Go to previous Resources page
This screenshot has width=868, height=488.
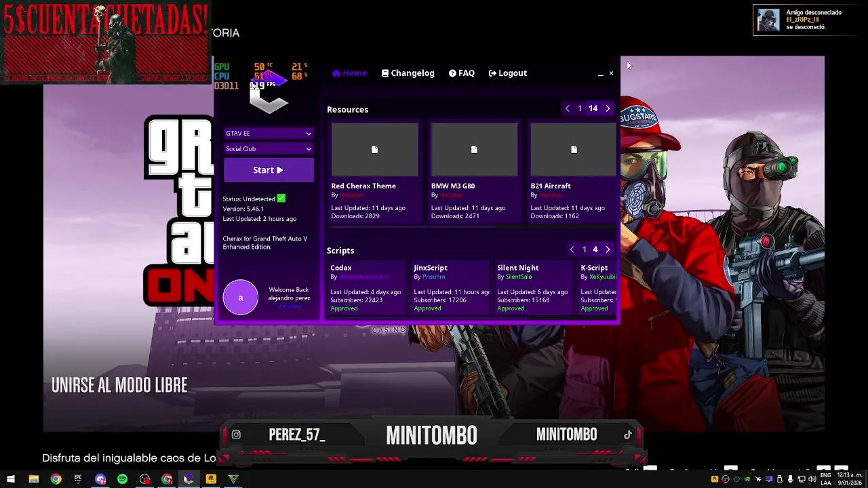(568, 108)
